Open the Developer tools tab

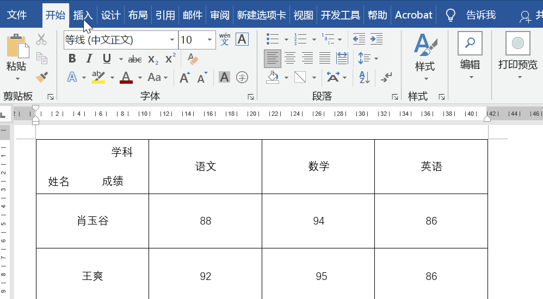[340, 15]
